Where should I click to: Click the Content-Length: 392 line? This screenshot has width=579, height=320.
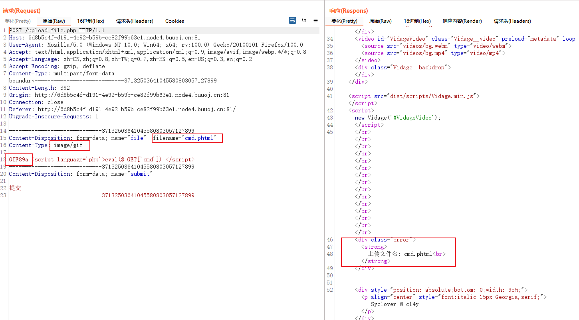(x=39, y=88)
